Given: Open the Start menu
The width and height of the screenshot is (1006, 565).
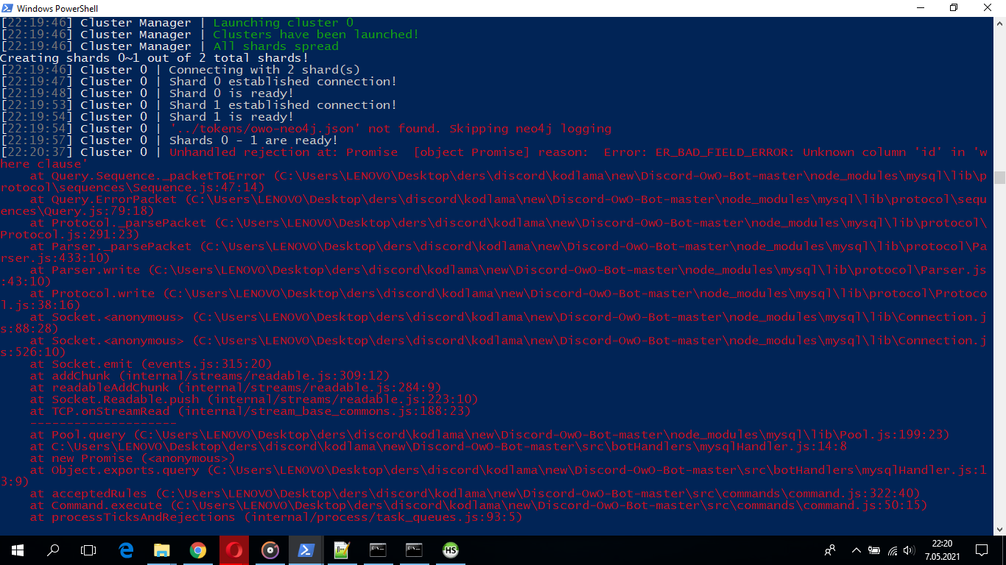Looking at the screenshot, I should pos(15,550).
